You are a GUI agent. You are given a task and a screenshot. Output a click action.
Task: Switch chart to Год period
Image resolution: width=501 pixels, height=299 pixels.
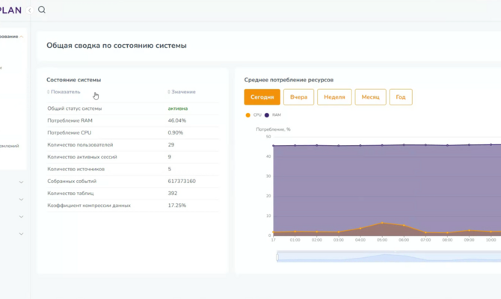point(401,97)
